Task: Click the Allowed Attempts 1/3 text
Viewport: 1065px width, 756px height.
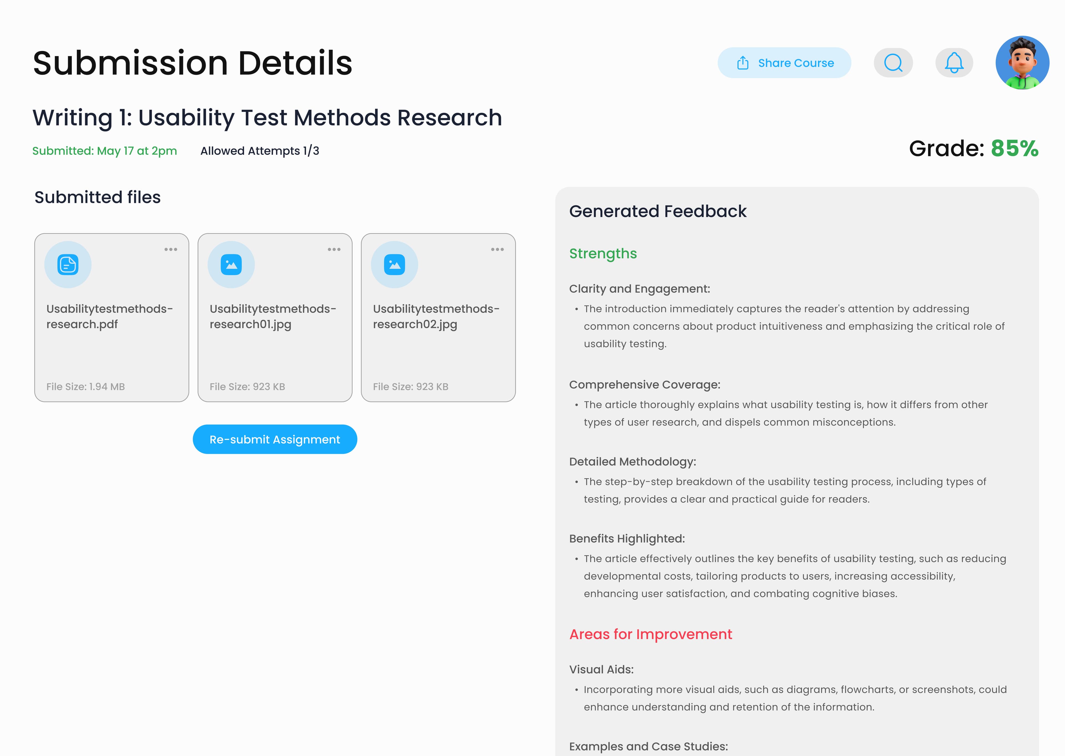Action: tap(259, 151)
